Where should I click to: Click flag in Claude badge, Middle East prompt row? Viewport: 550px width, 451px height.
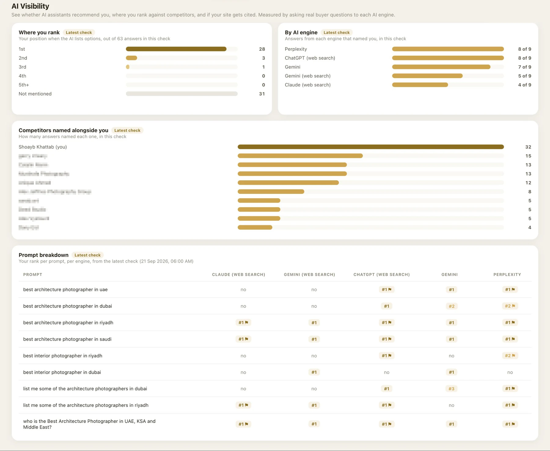click(x=247, y=424)
